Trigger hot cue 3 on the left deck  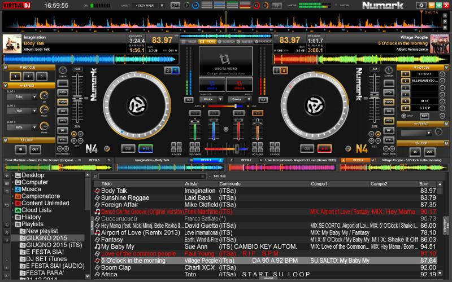coord(42,77)
